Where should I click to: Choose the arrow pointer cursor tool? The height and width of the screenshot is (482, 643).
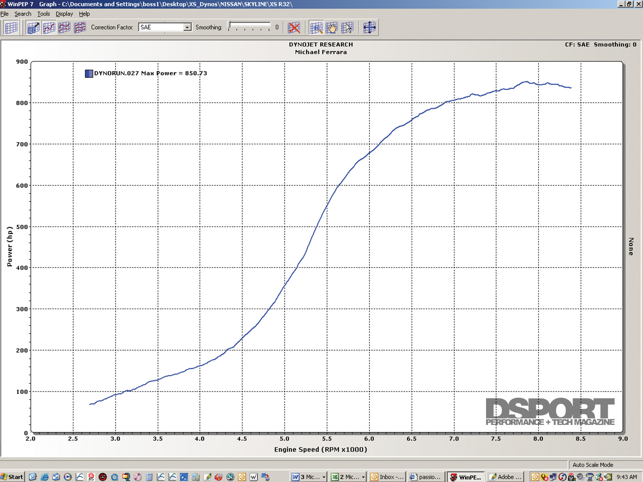tap(347, 28)
